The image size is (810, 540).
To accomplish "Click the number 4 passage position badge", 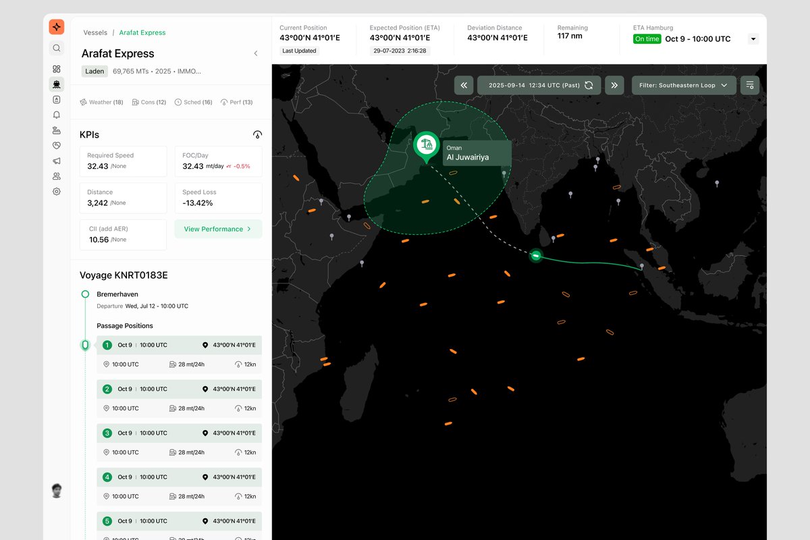I will click(x=107, y=477).
